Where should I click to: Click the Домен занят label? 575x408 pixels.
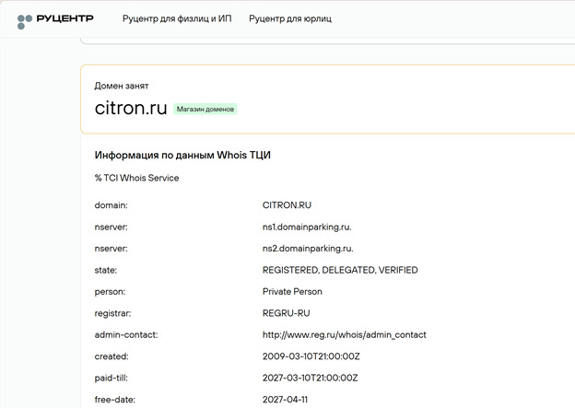[122, 86]
